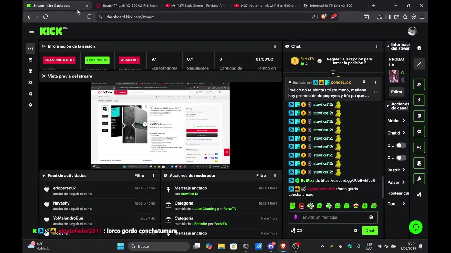Image resolution: width=451 pixels, height=253 pixels.
Task: Switch to Router TP-Link AX1500 browser tab
Action: coord(126,6)
